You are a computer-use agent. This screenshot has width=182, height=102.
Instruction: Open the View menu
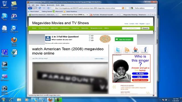point(37,5)
